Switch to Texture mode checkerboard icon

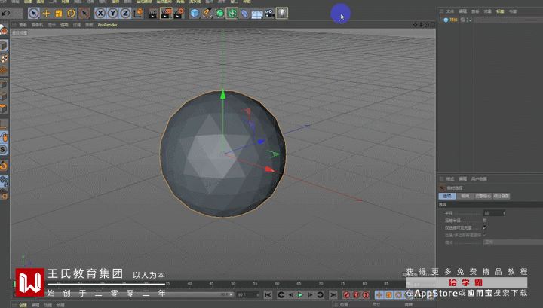[4, 58]
